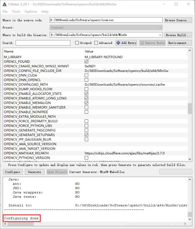Open the Tools menu
Viewport: 195px width, 229px height.
coord(16,11)
